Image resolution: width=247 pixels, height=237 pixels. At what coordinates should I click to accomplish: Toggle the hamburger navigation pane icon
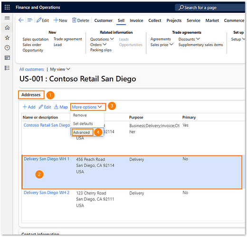click(x=7, y=18)
